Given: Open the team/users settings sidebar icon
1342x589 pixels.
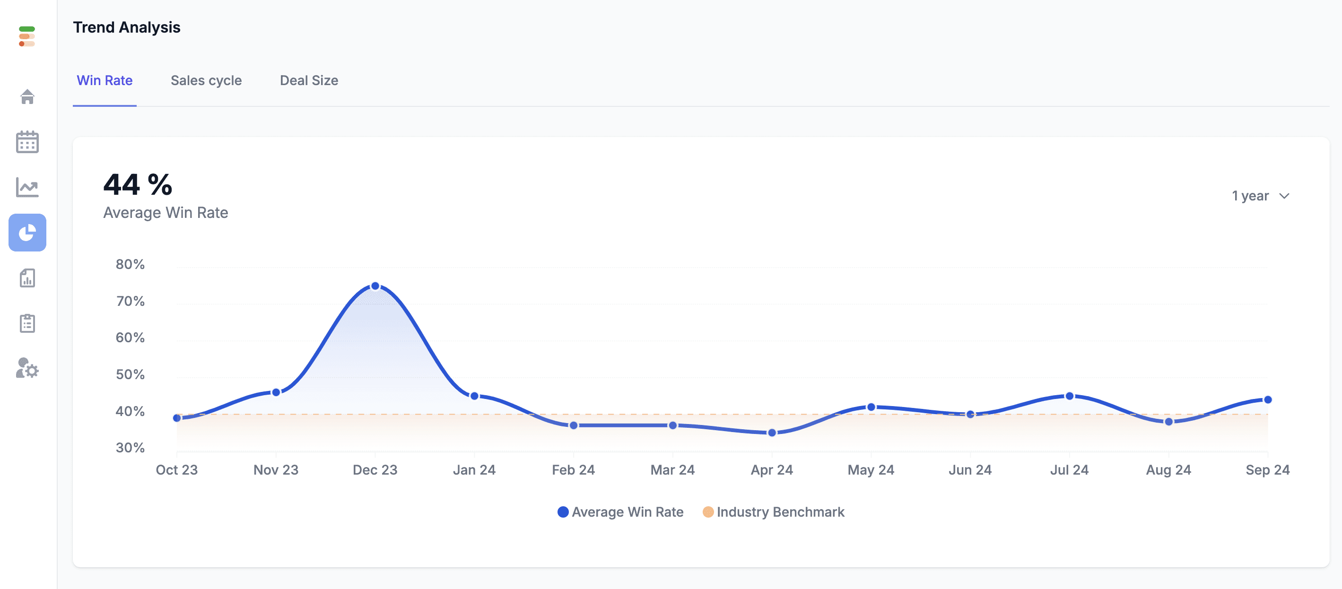Looking at the screenshot, I should pyautogui.click(x=27, y=369).
